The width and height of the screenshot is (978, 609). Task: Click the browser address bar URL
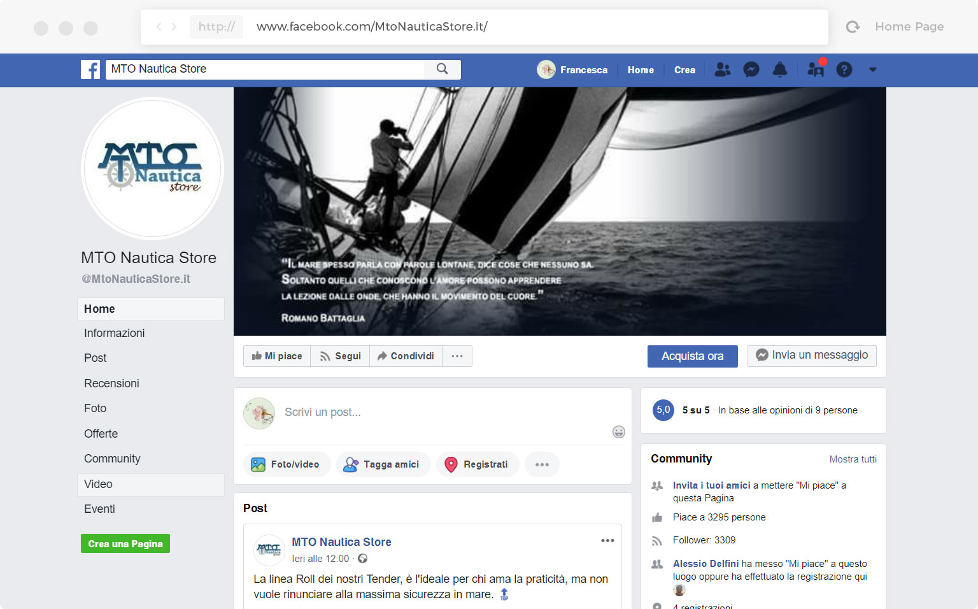pos(372,27)
